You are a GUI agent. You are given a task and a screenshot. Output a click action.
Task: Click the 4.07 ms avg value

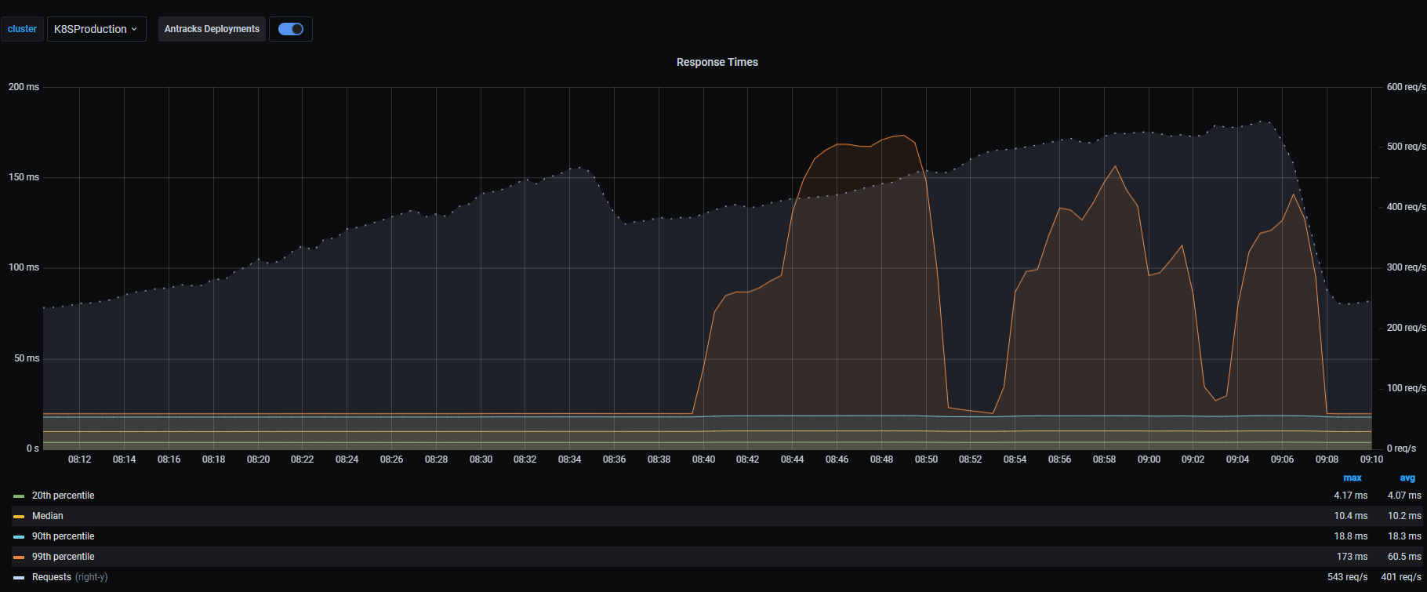1404,496
